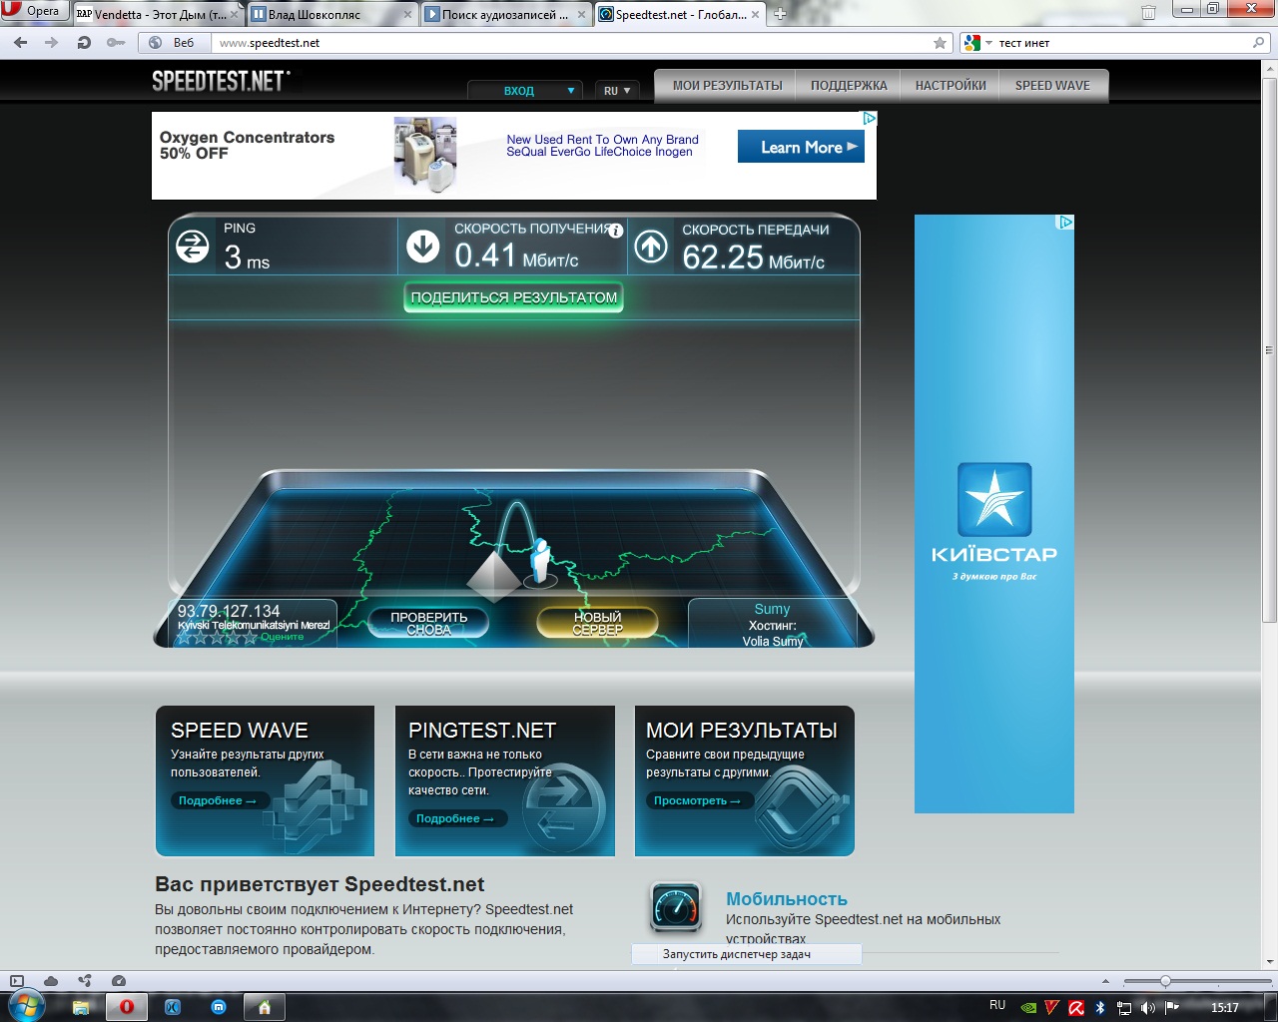Click the bookmark star in address bar
Screen dimensions: 1278x1022
(x=940, y=43)
